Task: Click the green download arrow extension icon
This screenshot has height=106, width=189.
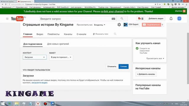Action: coord(164,4)
